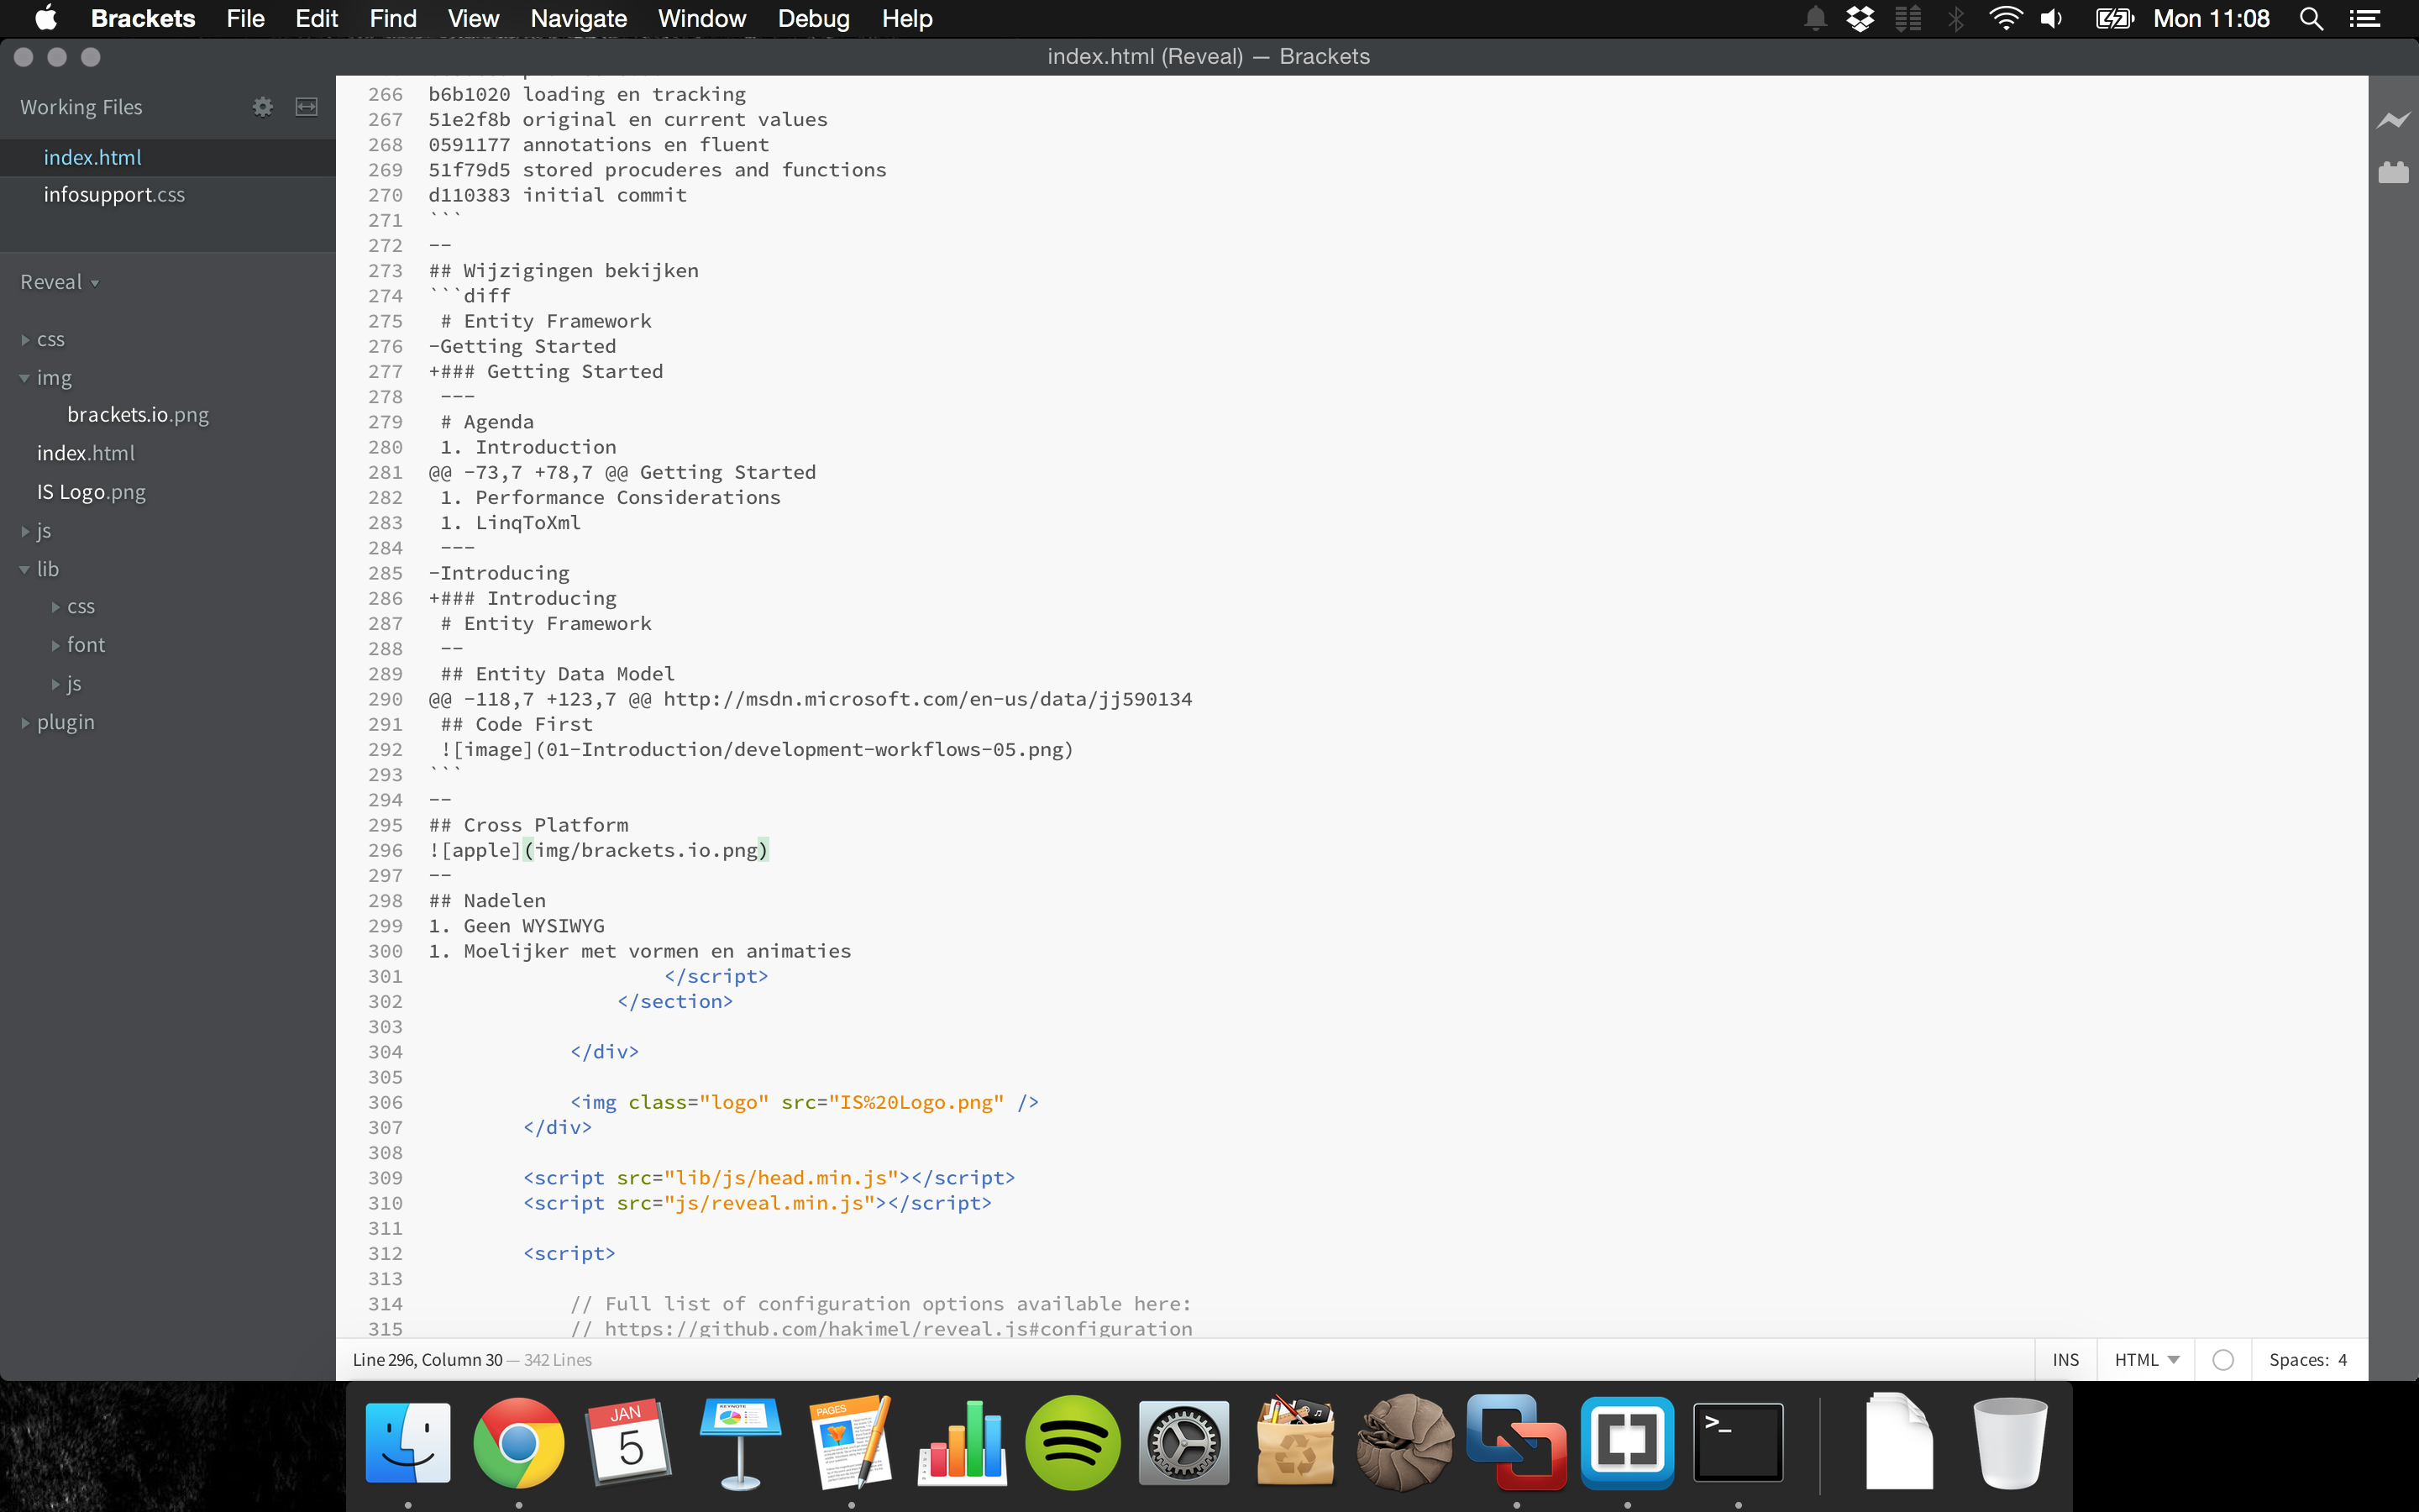The width and height of the screenshot is (2419, 1512).
Task: Click notification bell in menu bar
Action: coord(1815,19)
